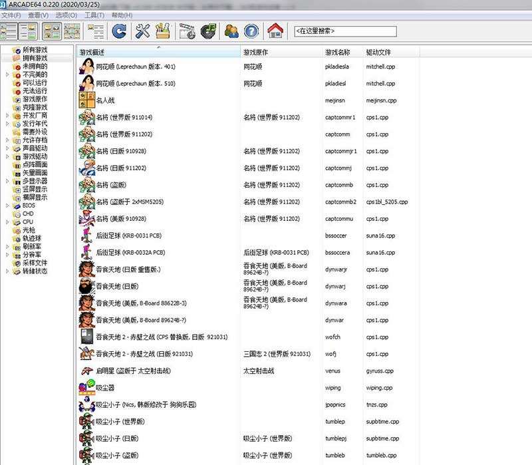Select 采样文件 in the folder tree
This screenshot has height=465, width=532.
[35, 263]
